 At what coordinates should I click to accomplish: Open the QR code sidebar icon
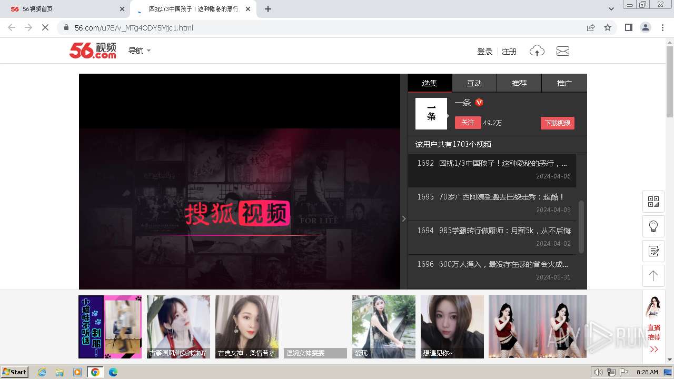click(x=653, y=202)
